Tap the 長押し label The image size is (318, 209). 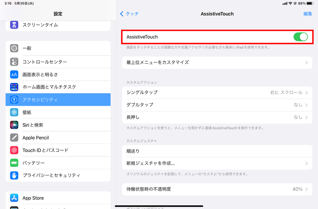click(x=133, y=117)
